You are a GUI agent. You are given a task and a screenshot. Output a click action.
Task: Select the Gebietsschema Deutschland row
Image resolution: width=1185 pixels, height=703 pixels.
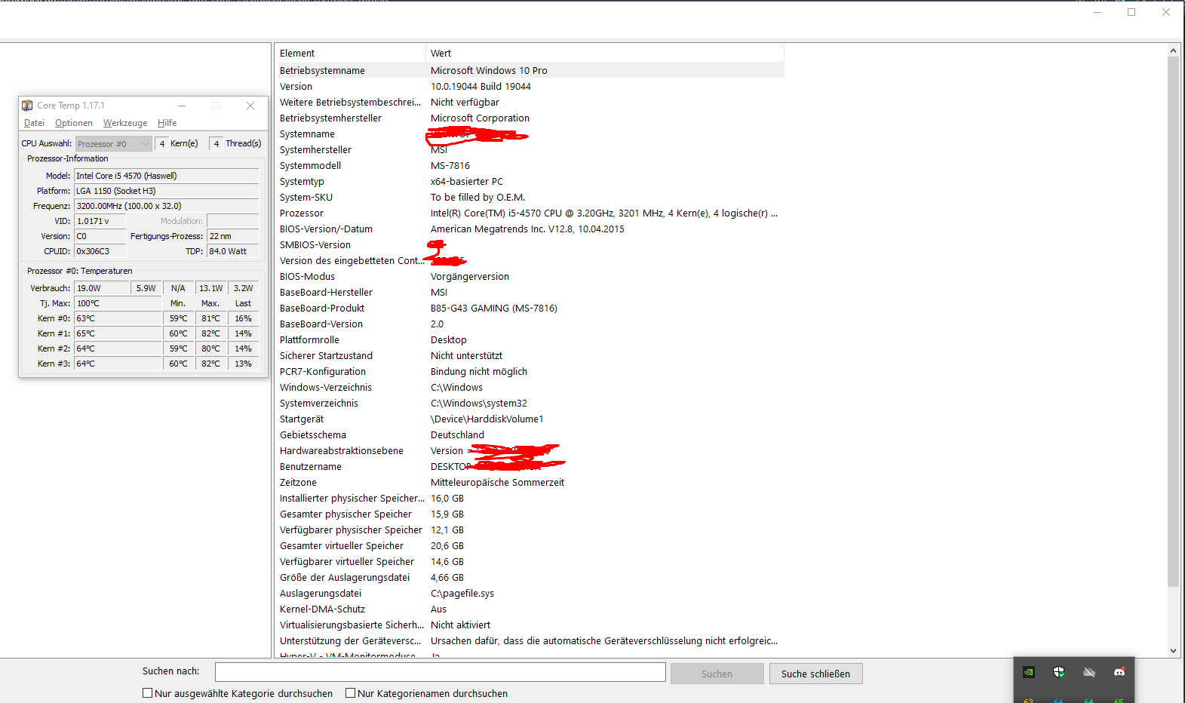[x=530, y=434]
